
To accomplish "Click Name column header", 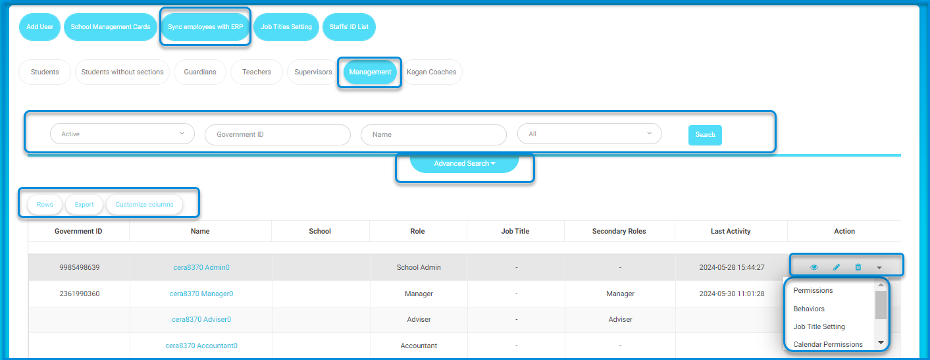I will [x=200, y=231].
